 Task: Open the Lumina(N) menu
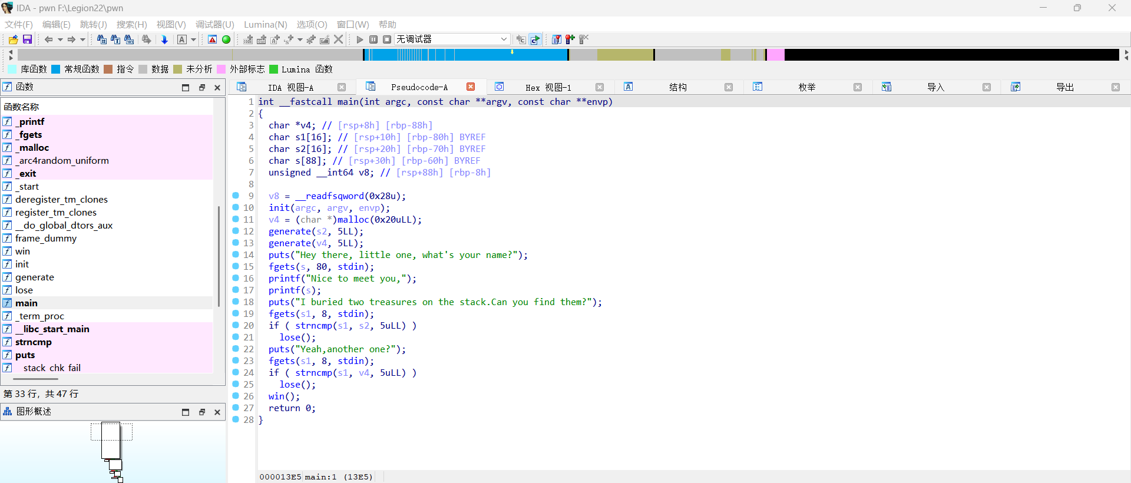(265, 24)
